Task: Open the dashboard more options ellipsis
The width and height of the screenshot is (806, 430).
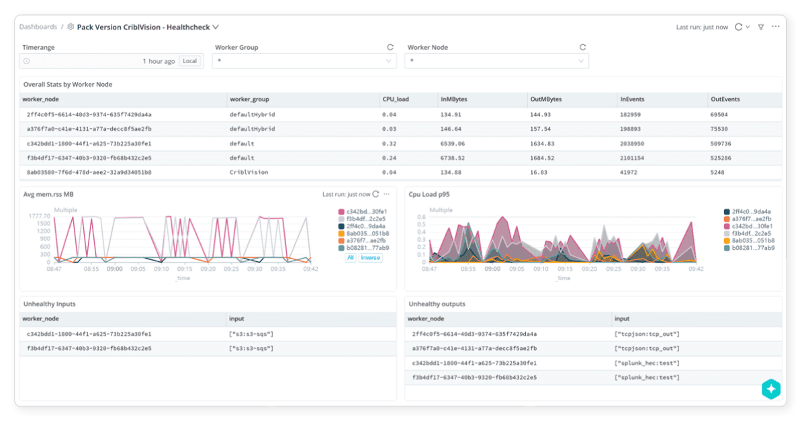Action: pyautogui.click(x=776, y=27)
